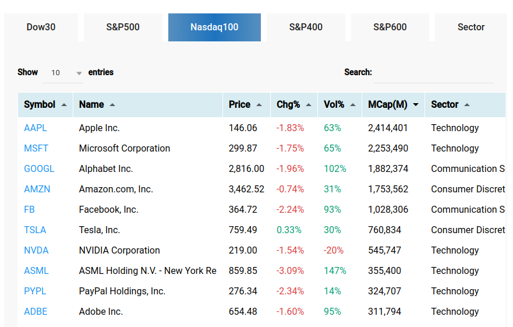This screenshot has height=327, width=513.
Task: Open the S&P500 tab
Action: pos(123,27)
